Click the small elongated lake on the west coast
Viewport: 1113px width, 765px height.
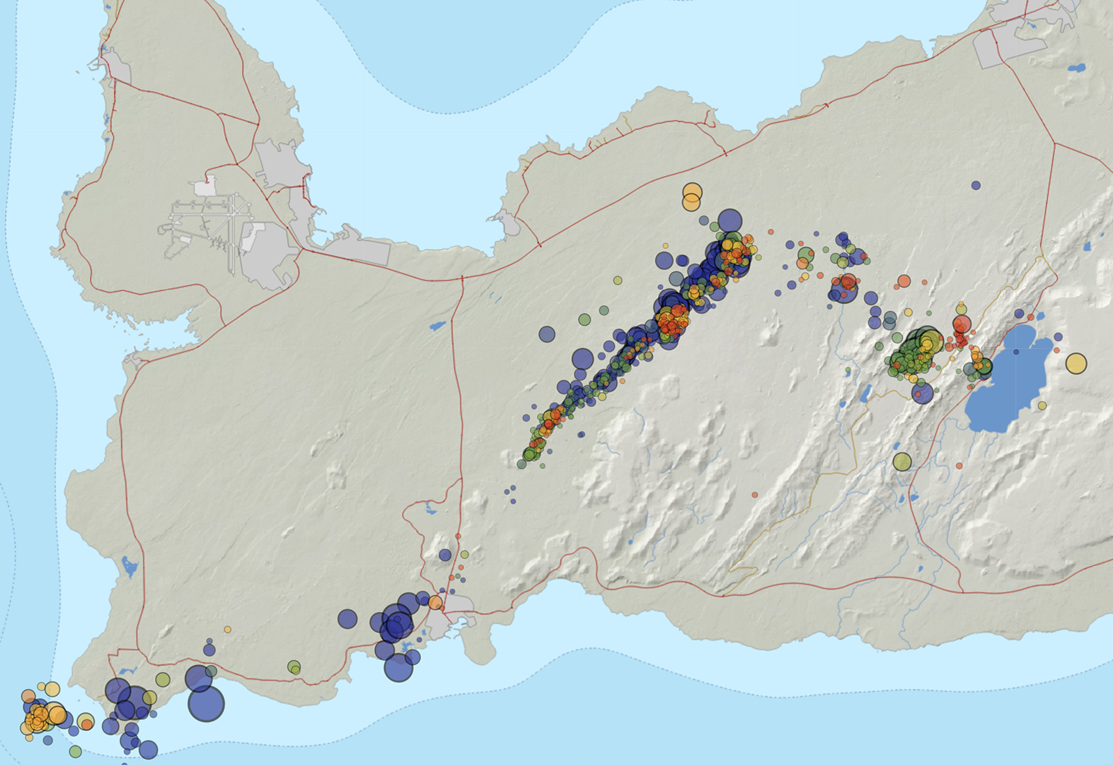click(x=129, y=567)
